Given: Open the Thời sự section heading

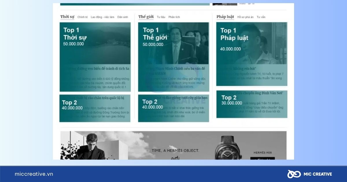Looking at the screenshot, I should [67, 17].
